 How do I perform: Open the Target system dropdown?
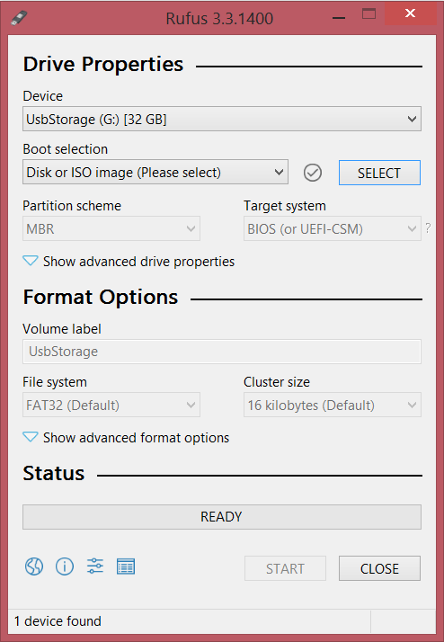(333, 229)
